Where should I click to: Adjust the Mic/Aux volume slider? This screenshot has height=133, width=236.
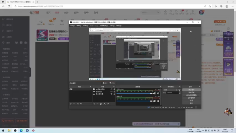tap(135, 93)
